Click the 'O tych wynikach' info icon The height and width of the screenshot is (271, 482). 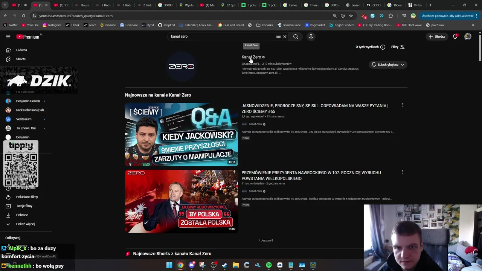coord(383,47)
